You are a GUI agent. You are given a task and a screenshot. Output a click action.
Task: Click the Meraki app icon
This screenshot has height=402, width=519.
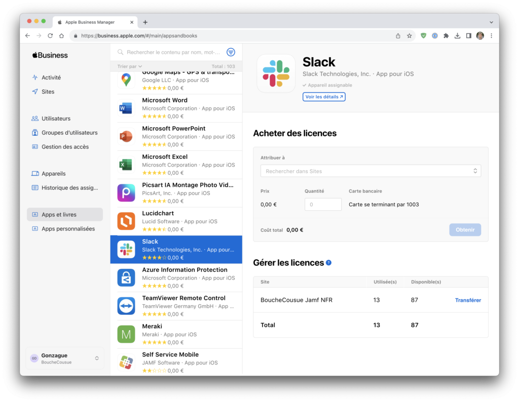126,334
